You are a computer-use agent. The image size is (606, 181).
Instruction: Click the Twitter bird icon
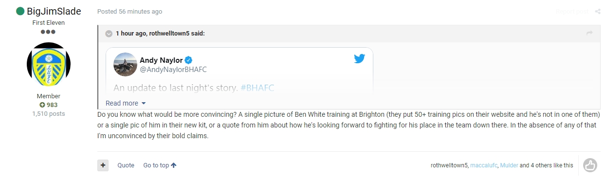click(360, 59)
